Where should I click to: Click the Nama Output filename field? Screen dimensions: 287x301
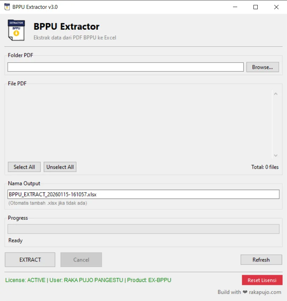click(x=143, y=194)
